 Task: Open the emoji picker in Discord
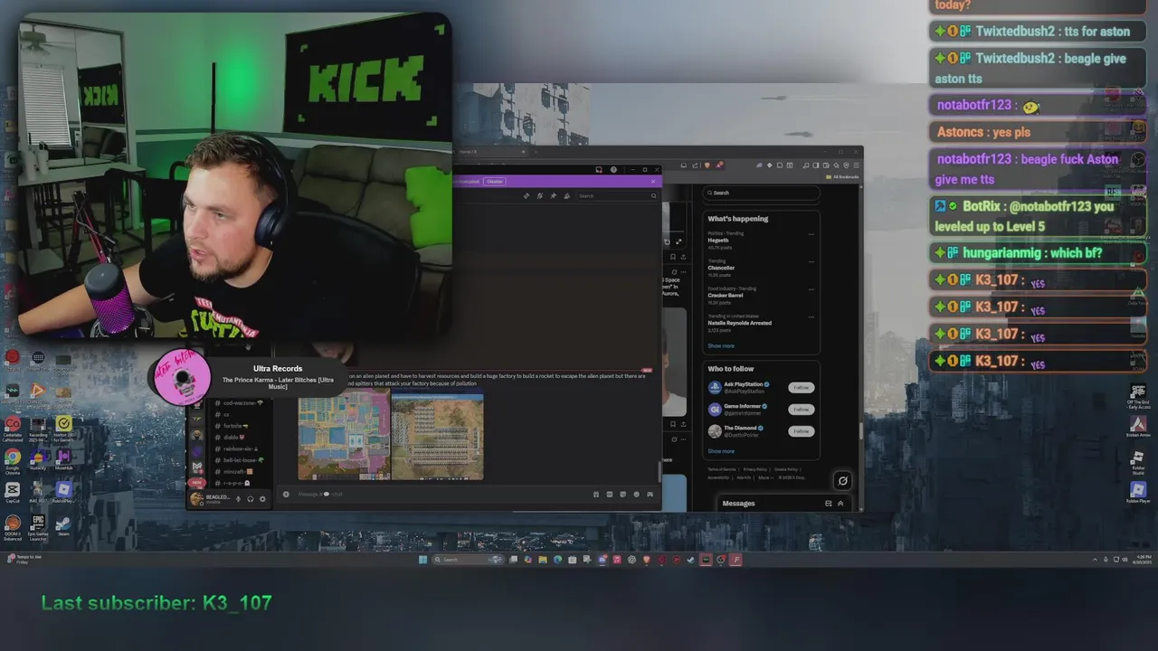pyautogui.click(x=636, y=494)
